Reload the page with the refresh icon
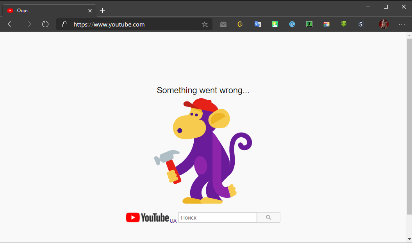 (45, 24)
